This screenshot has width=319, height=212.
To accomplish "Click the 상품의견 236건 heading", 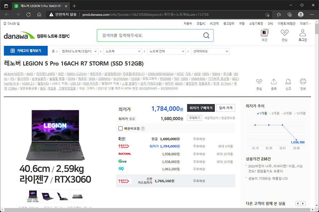I will (258, 159).
